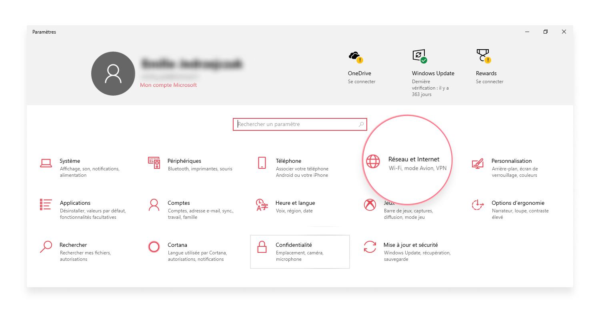
Task: Open the Applications settings label
Action: 75,203
